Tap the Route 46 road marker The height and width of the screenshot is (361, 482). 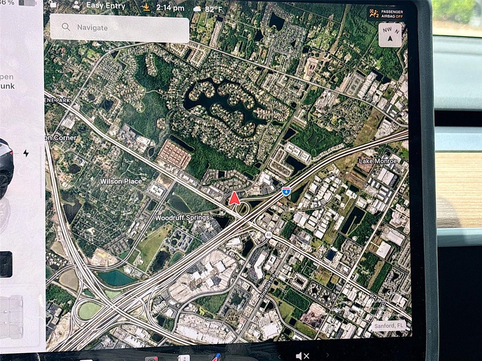pyautogui.click(x=268, y=235)
